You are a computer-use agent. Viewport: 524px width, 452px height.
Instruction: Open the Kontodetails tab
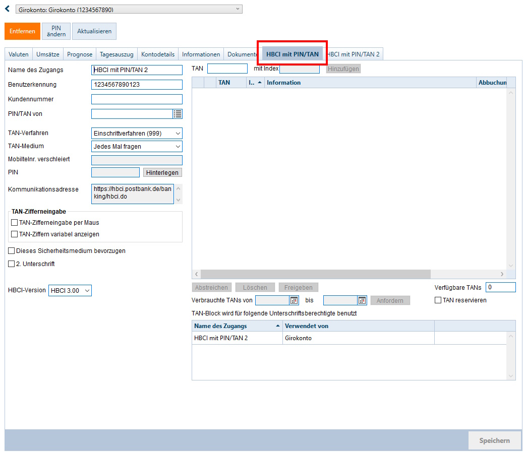[158, 54]
